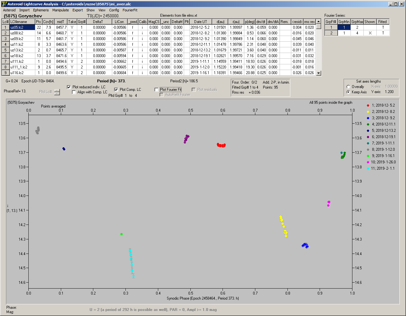
Task: Select the u111.lc2 filename cell
Action: tap(22, 61)
